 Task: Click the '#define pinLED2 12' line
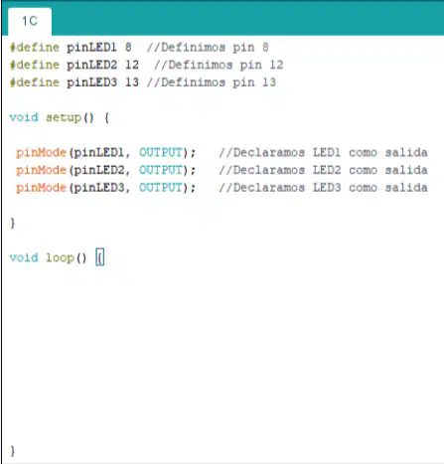pyautogui.click(x=74, y=65)
